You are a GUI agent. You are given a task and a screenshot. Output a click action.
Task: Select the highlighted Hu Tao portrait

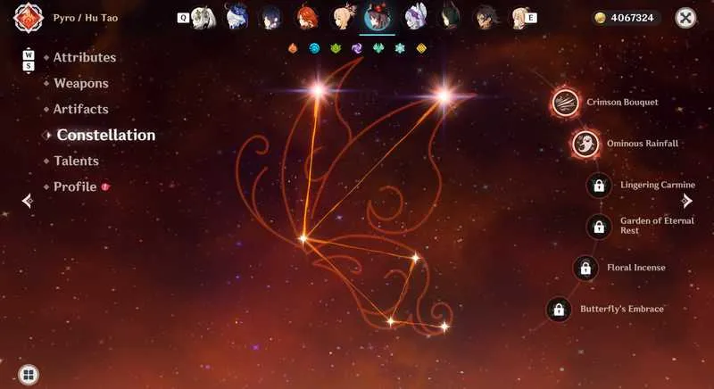(378, 17)
